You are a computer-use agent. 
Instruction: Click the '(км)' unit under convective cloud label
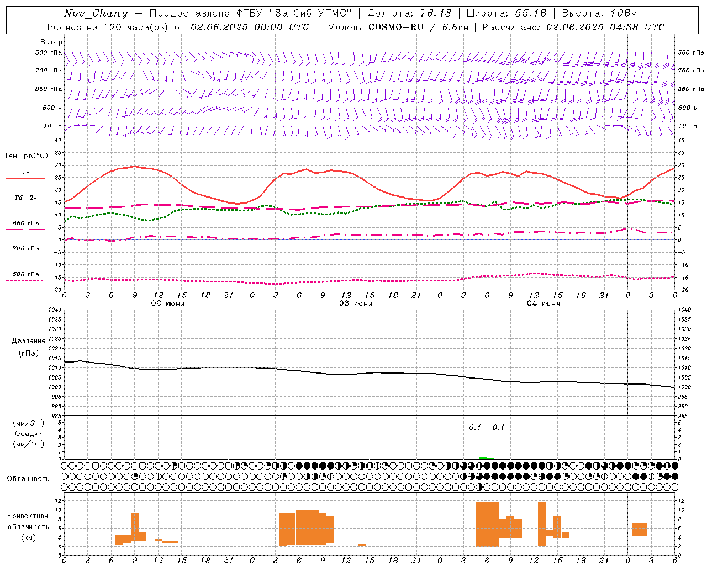point(29,537)
